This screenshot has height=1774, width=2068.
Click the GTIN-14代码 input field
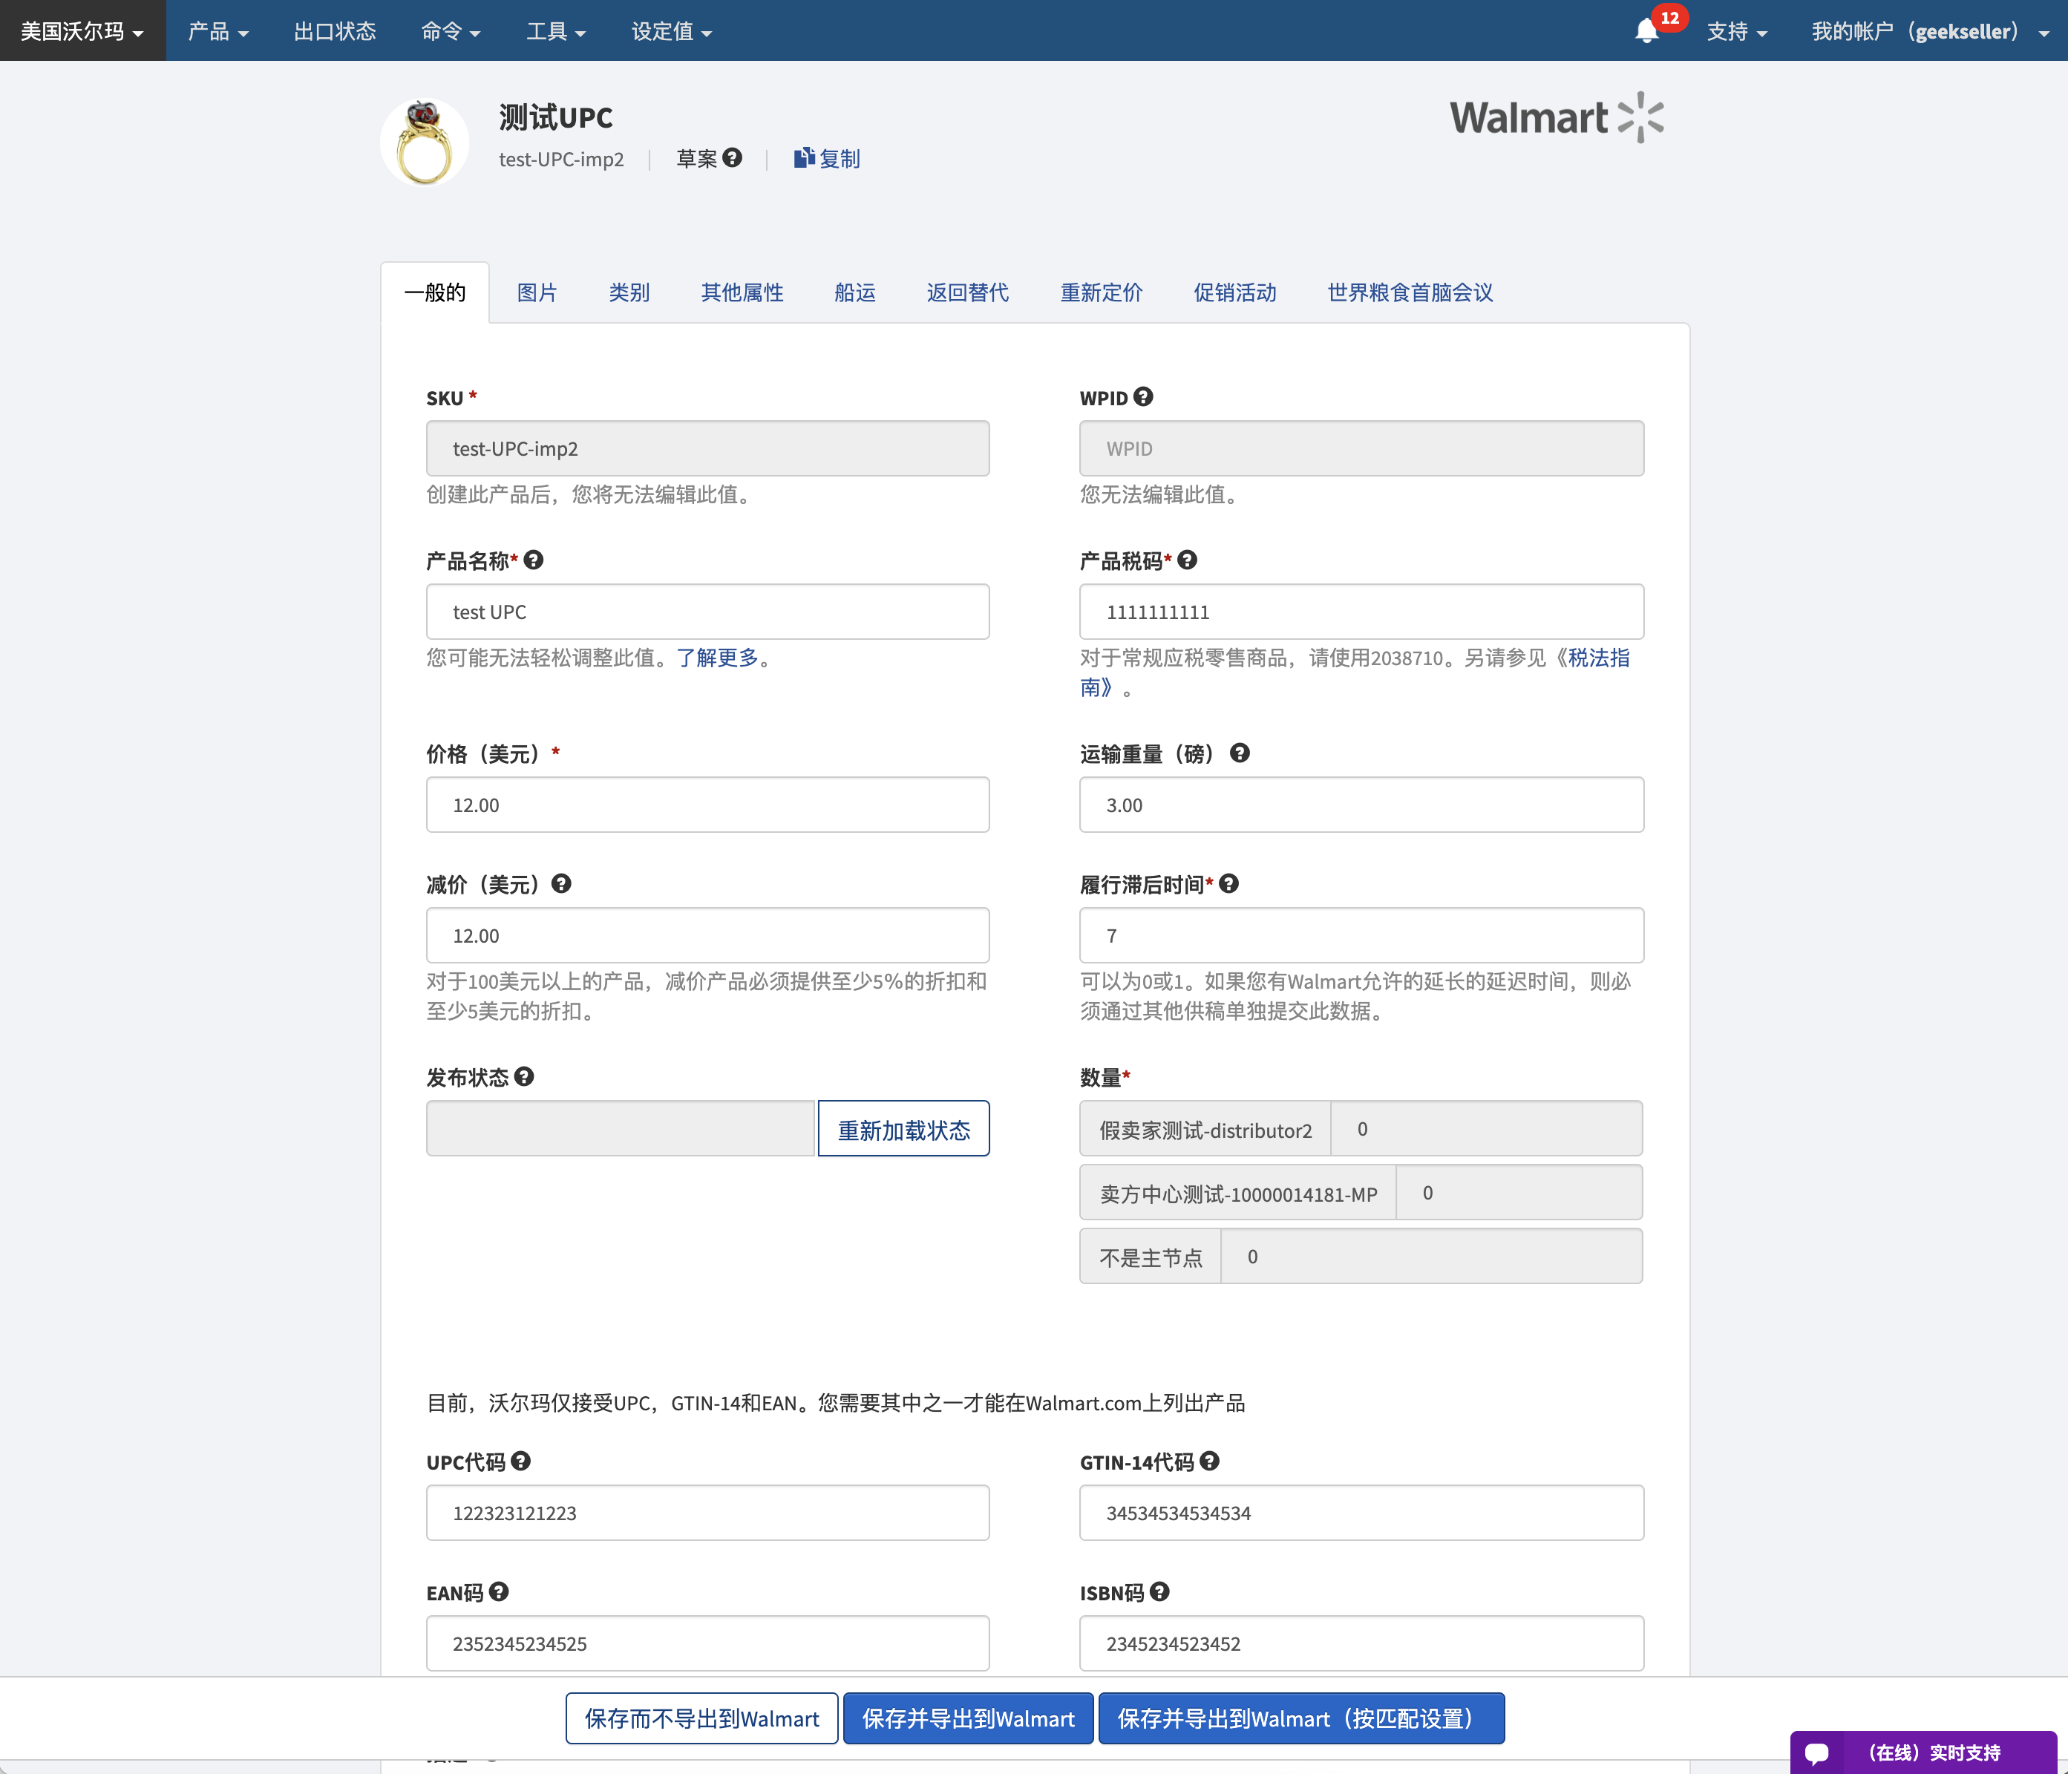[1361, 1513]
